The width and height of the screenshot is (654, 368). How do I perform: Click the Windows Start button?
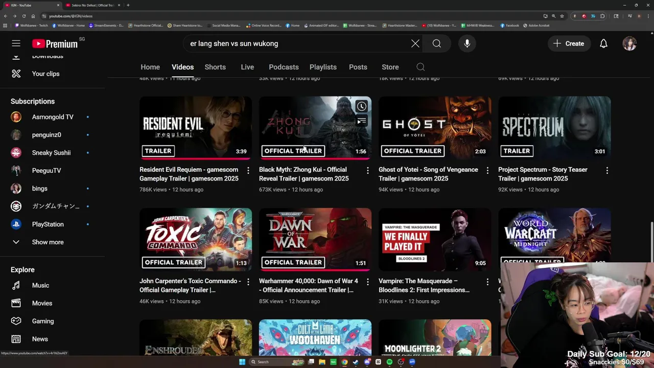click(242, 362)
